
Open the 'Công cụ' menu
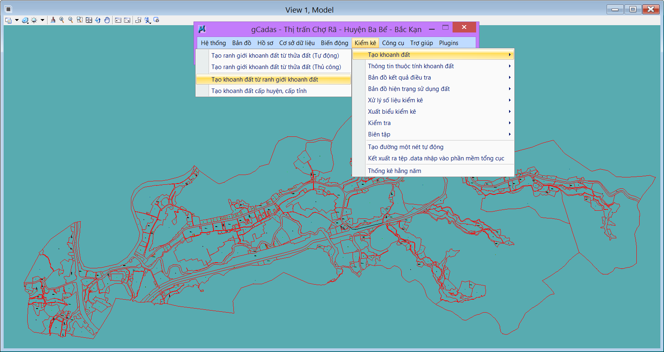pos(393,43)
